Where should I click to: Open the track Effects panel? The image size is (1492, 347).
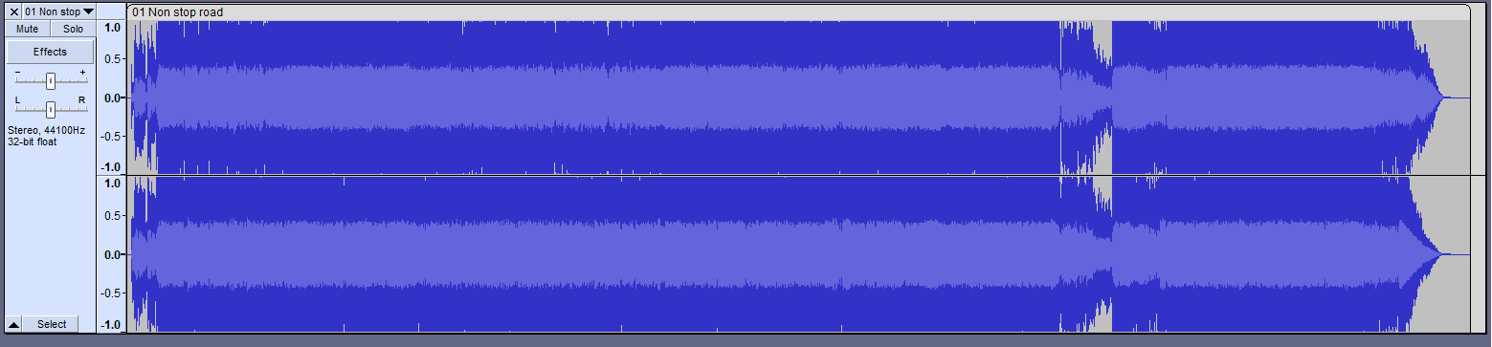tap(50, 52)
